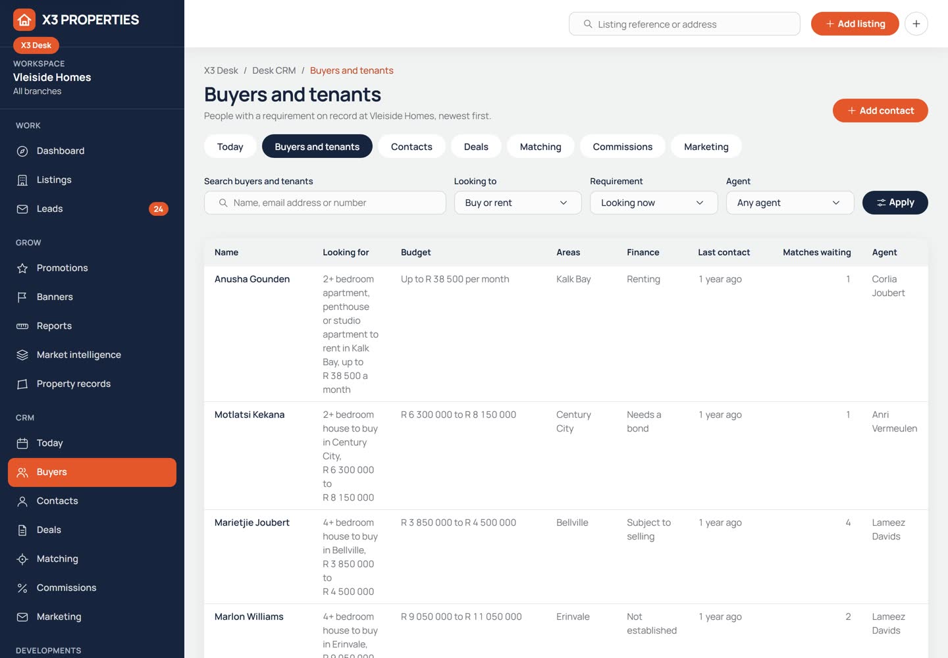Viewport: 948px width, 658px height.
Task: Open Dashboard from the sidebar compass icon
Action: [22, 151]
